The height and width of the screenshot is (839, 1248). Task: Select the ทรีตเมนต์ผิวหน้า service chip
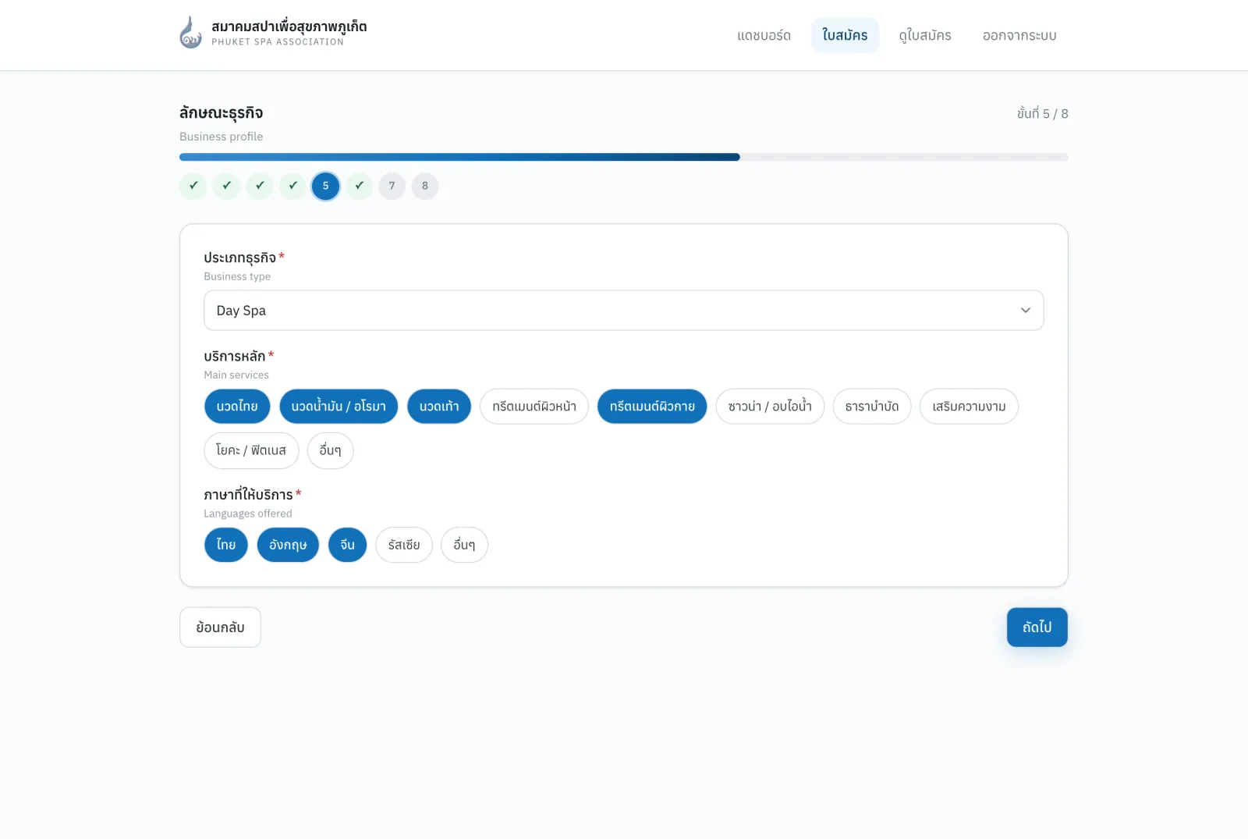(534, 407)
